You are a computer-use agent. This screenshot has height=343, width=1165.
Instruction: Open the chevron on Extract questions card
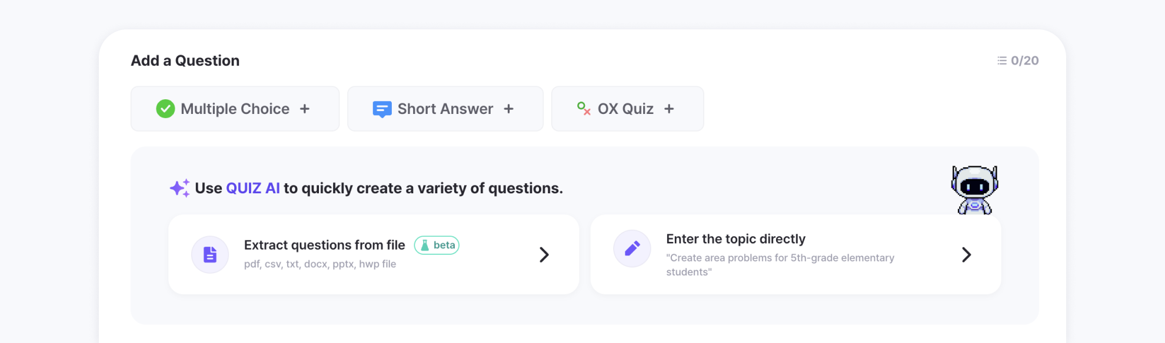click(x=544, y=254)
